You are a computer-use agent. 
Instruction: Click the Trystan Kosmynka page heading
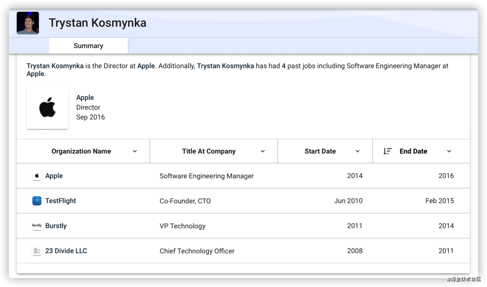[97, 23]
